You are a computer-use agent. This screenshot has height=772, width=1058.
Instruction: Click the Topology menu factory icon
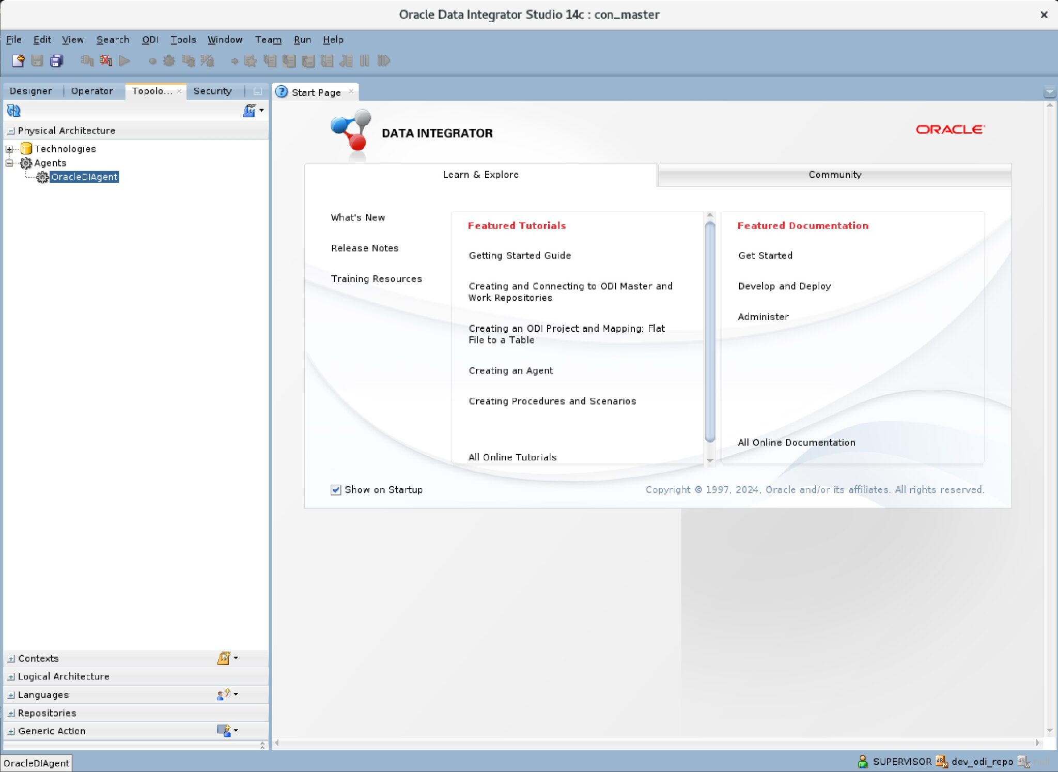tap(250, 110)
